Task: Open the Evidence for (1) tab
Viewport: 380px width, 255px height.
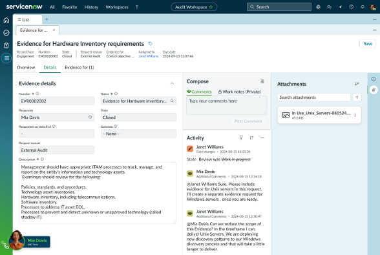Action: pyautogui.click(x=79, y=67)
